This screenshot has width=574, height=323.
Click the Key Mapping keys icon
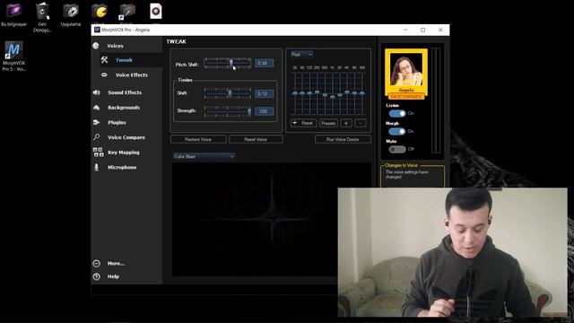(98, 153)
